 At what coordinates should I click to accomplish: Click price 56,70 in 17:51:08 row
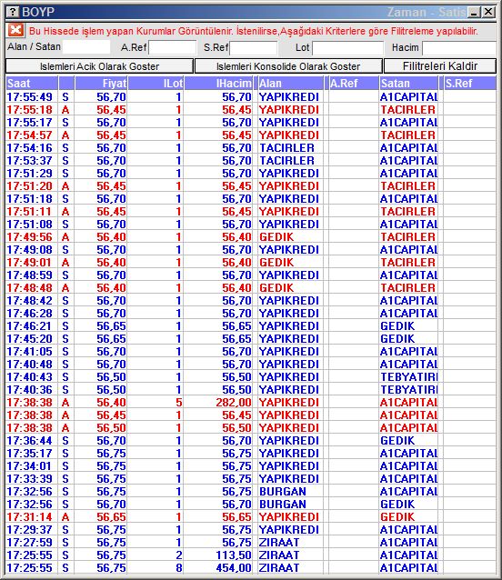tap(111, 225)
